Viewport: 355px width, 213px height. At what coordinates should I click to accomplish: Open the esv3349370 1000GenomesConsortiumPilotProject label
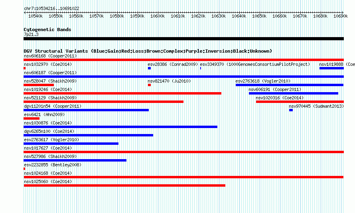pyautogui.click(x=255, y=64)
